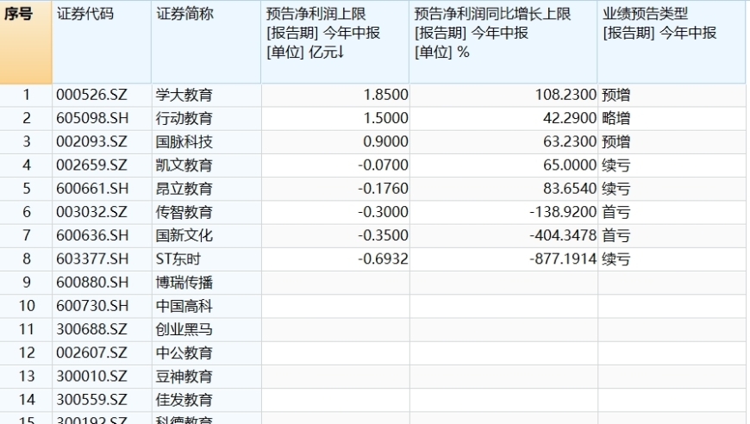Click profit value -0.3000
The width and height of the screenshot is (750, 424).
pyautogui.click(x=383, y=212)
